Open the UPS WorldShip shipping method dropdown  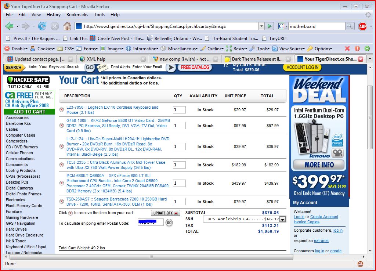pyautogui.click(x=282, y=219)
